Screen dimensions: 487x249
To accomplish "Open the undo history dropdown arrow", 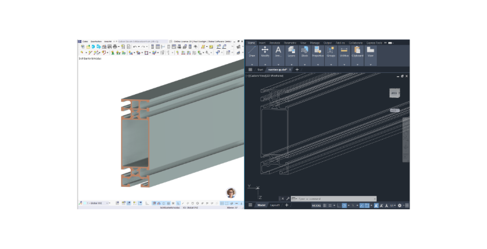I will 139,47.
